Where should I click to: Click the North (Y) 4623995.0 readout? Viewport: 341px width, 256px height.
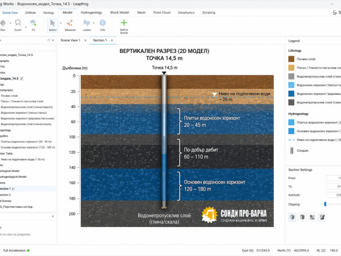click(293, 251)
